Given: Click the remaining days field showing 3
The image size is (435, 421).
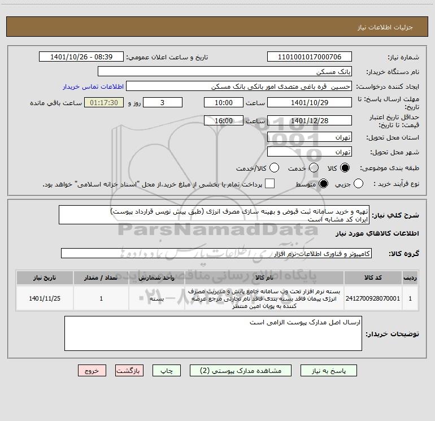Looking at the screenshot, I should 163,103.
